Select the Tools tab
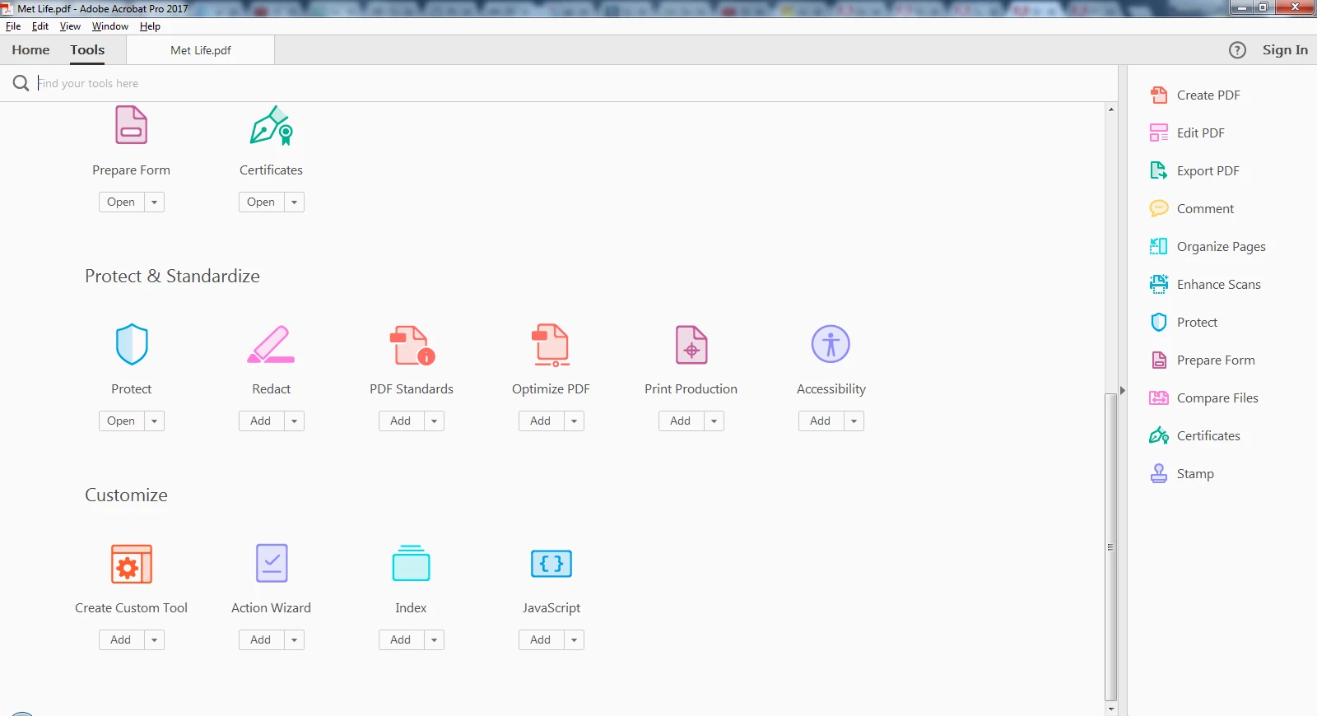Image resolution: width=1317 pixels, height=716 pixels. 87,50
